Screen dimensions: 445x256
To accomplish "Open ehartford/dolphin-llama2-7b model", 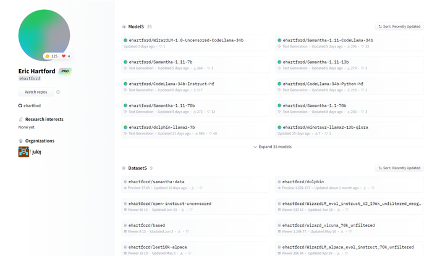I will point(195,130).
